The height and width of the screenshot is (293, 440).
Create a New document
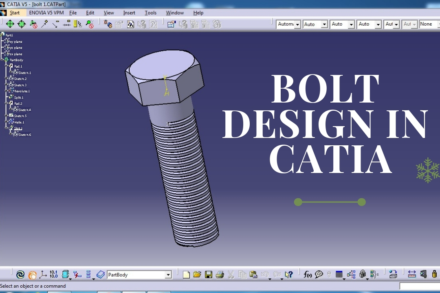pos(186,275)
